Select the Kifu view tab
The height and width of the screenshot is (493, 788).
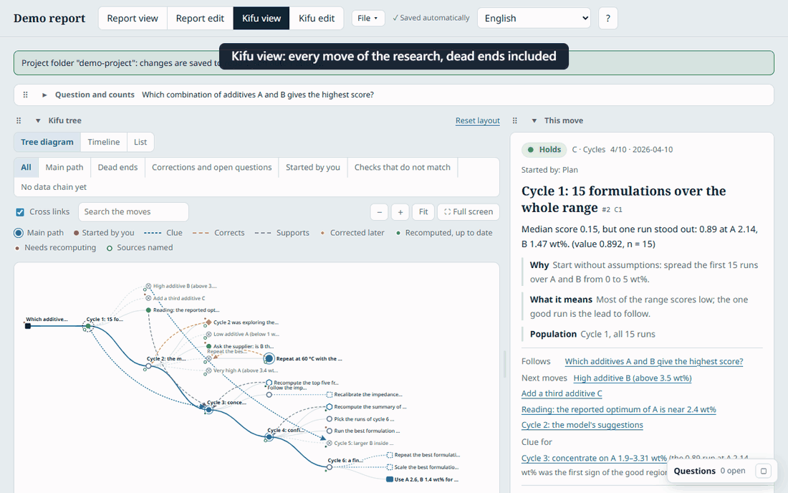[x=261, y=18]
